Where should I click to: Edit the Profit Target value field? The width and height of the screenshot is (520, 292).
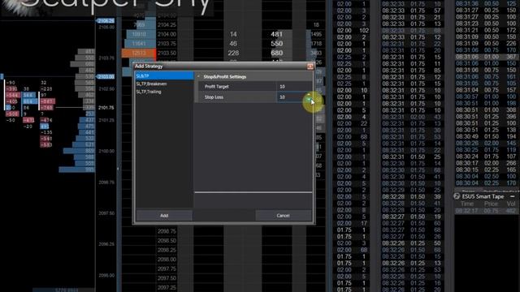(294, 87)
